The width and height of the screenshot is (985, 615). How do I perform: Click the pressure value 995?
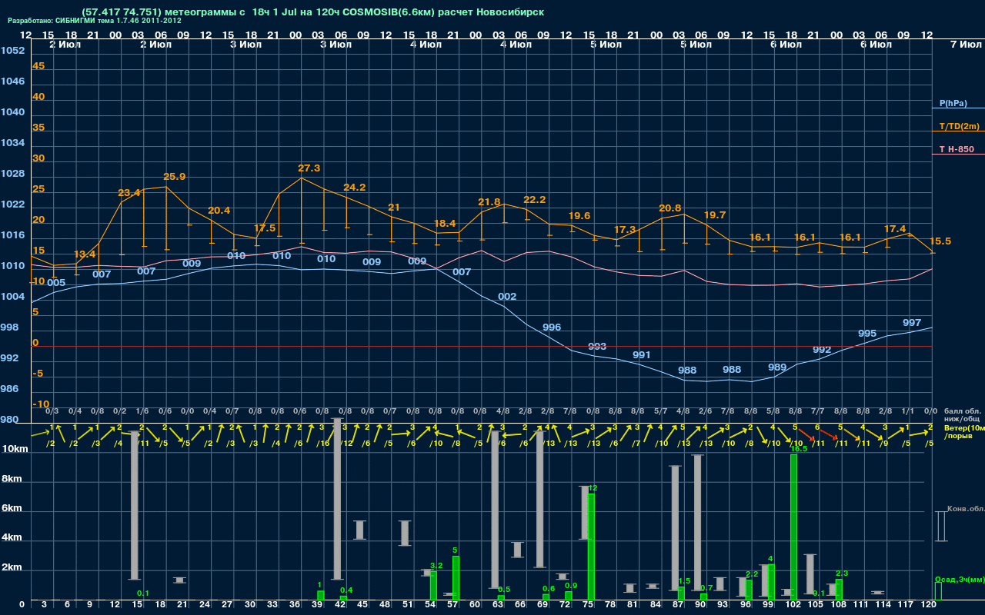coord(867,334)
